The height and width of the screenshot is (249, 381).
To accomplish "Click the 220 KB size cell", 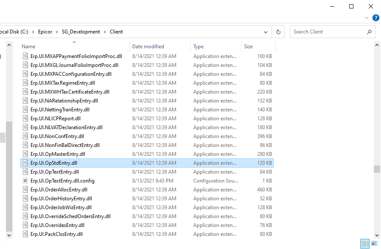I will (x=264, y=92).
